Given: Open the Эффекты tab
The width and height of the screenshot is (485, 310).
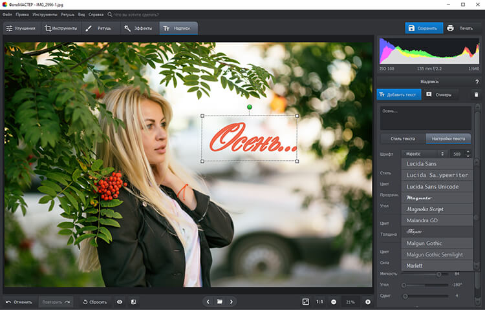Looking at the screenshot, I should pyautogui.click(x=138, y=28).
